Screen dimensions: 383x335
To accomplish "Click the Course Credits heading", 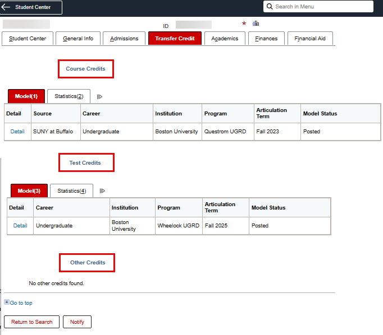I will (x=85, y=69).
